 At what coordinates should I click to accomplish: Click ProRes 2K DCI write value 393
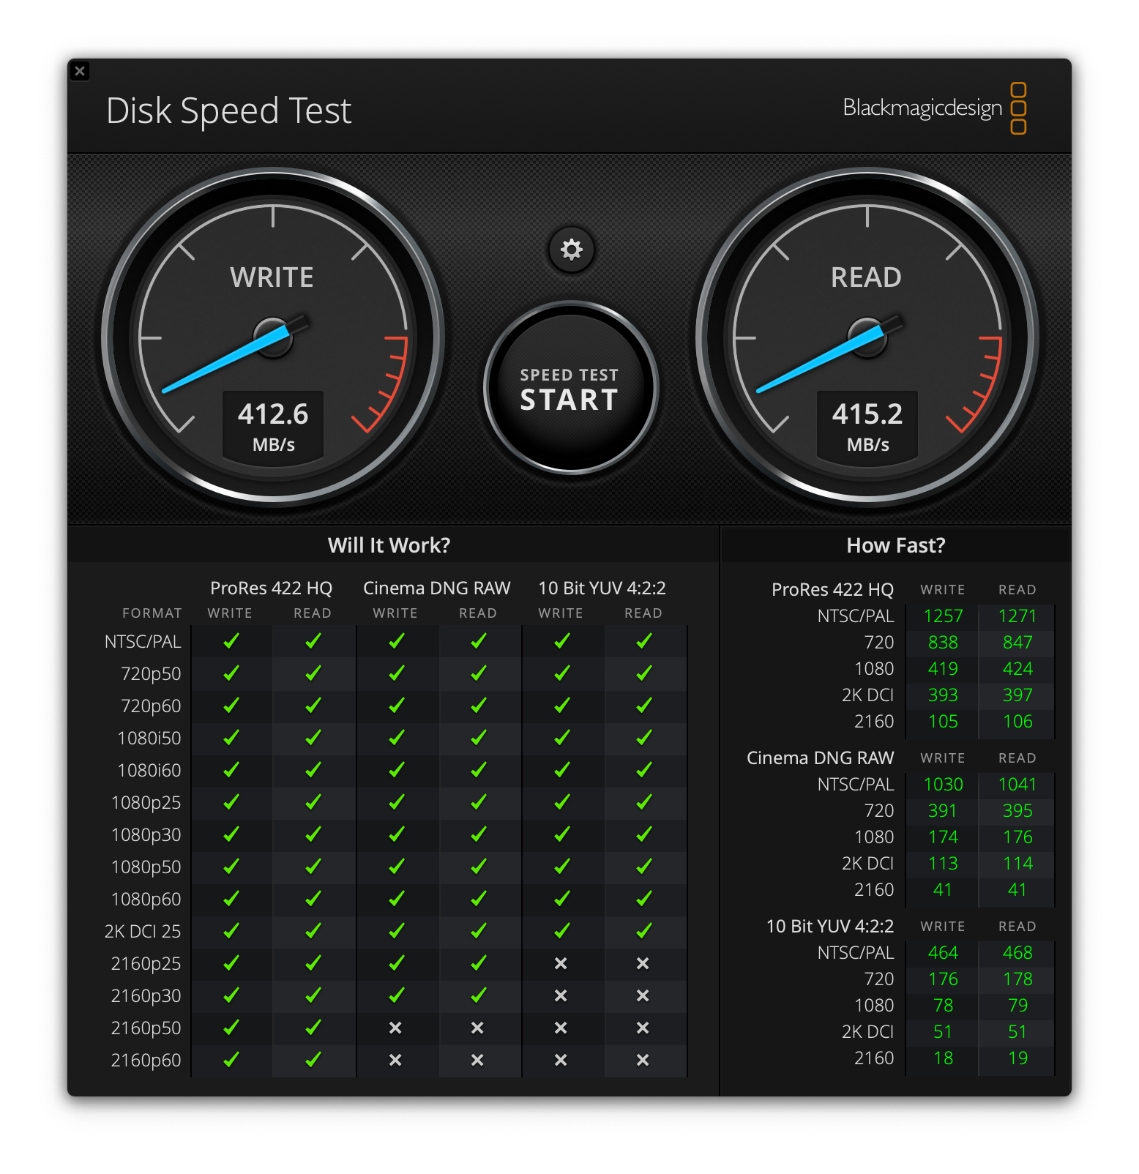(x=943, y=695)
